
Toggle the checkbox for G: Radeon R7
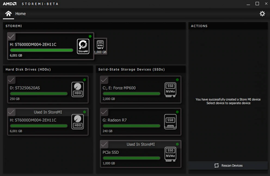104,112
